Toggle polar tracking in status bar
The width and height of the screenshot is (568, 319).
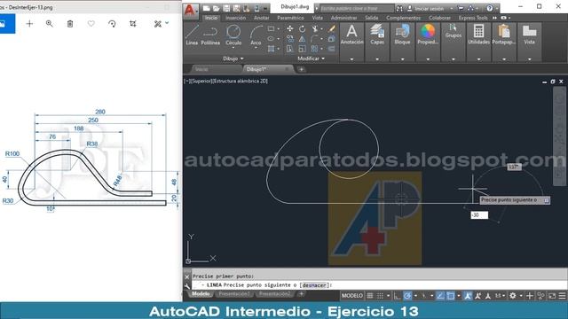(x=407, y=296)
